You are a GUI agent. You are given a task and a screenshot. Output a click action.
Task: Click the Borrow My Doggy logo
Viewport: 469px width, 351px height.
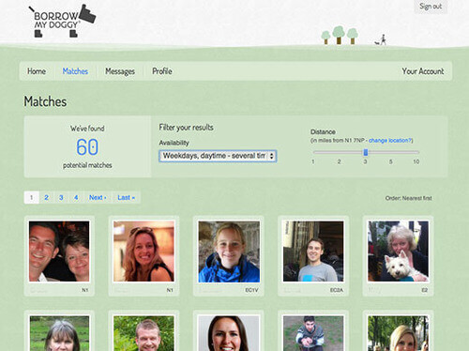point(62,21)
